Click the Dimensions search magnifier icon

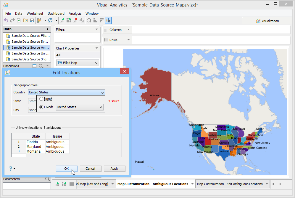tap(41, 66)
